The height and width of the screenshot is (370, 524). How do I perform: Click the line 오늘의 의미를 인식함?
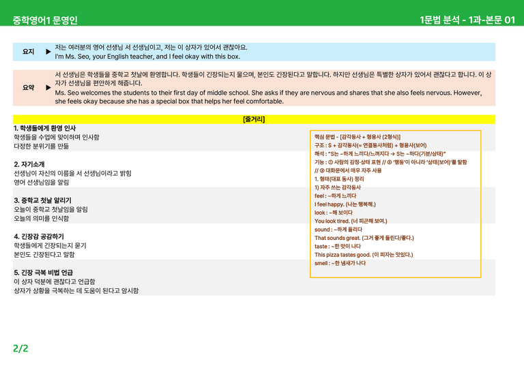pyautogui.click(x=41, y=218)
